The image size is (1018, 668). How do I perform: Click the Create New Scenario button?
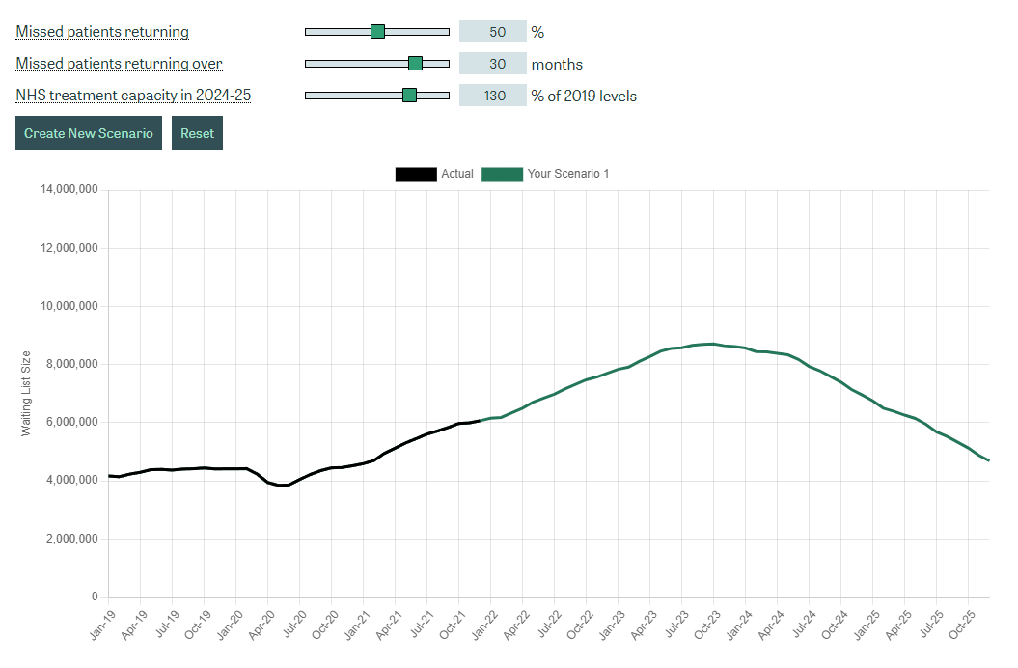[89, 133]
